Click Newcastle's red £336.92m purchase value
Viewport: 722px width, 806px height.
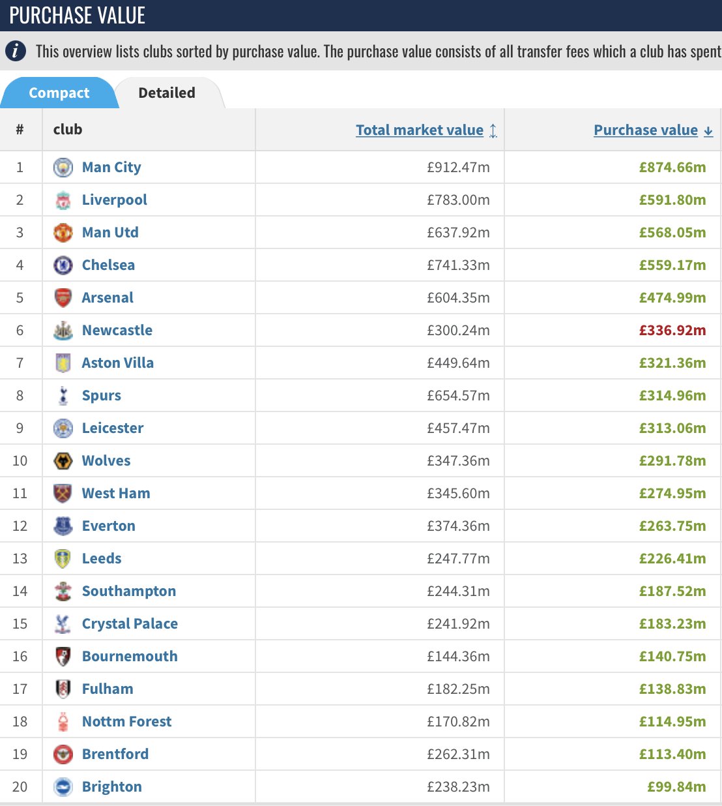tap(672, 331)
